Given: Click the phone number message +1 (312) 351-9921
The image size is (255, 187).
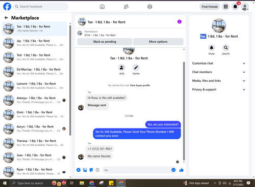Looking at the screenshot, I should [100, 149].
